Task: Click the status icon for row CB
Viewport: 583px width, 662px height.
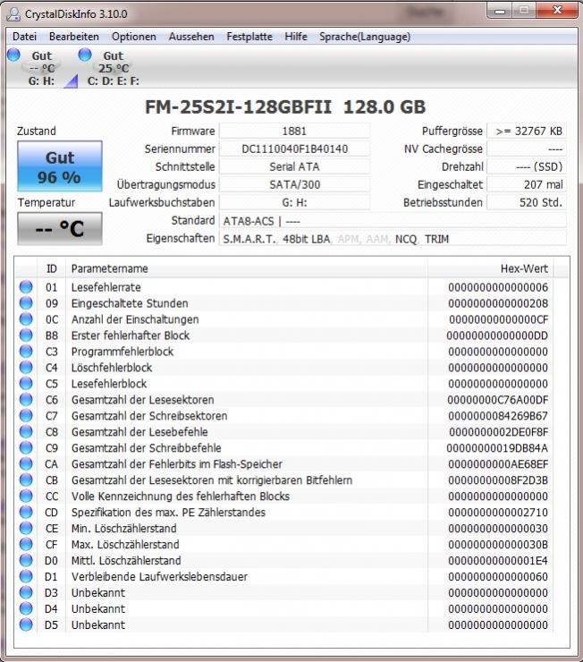Action: (26, 480)
